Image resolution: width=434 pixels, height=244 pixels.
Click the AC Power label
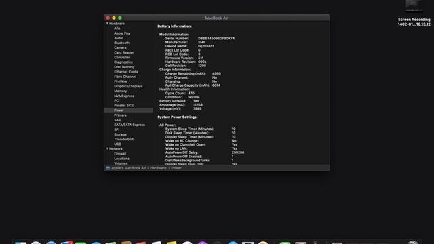(167, 125)
